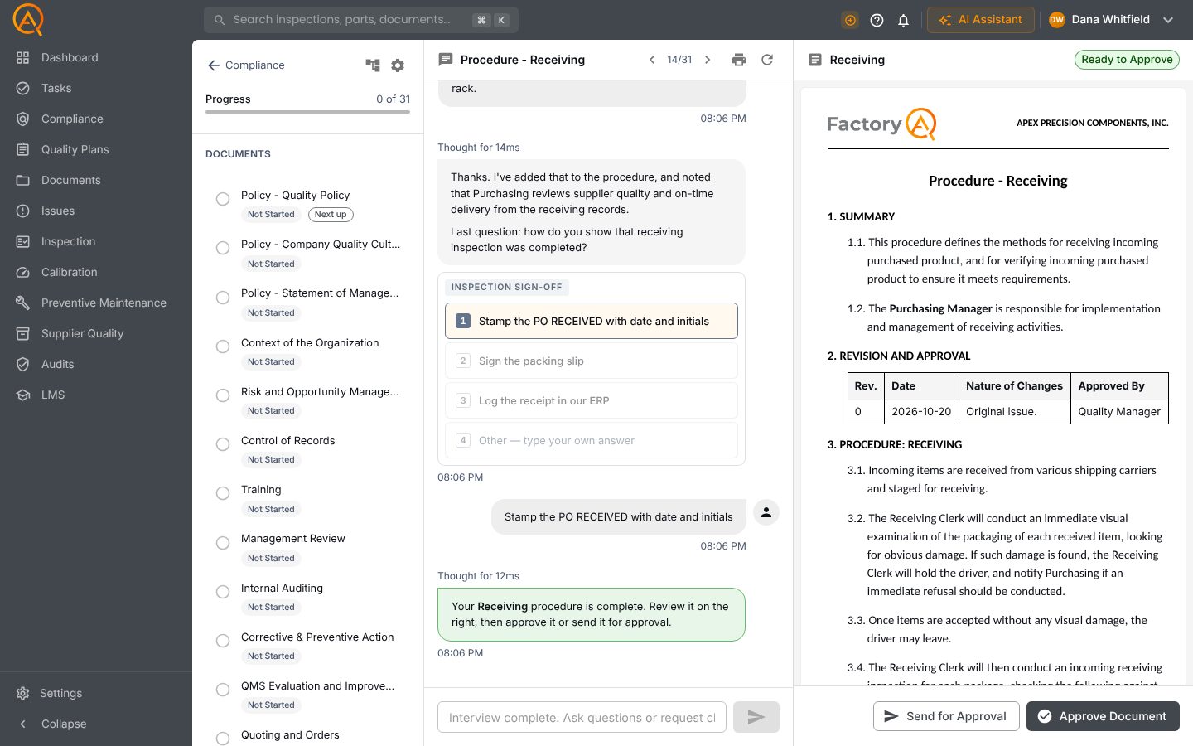Click the Dashboard sidebar icon

(23, 58)
